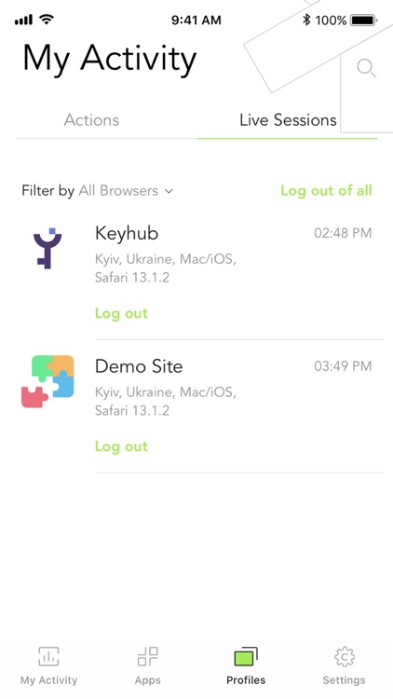Go to My Activity bottom tab
393x699 pixels.
(48, 666)
